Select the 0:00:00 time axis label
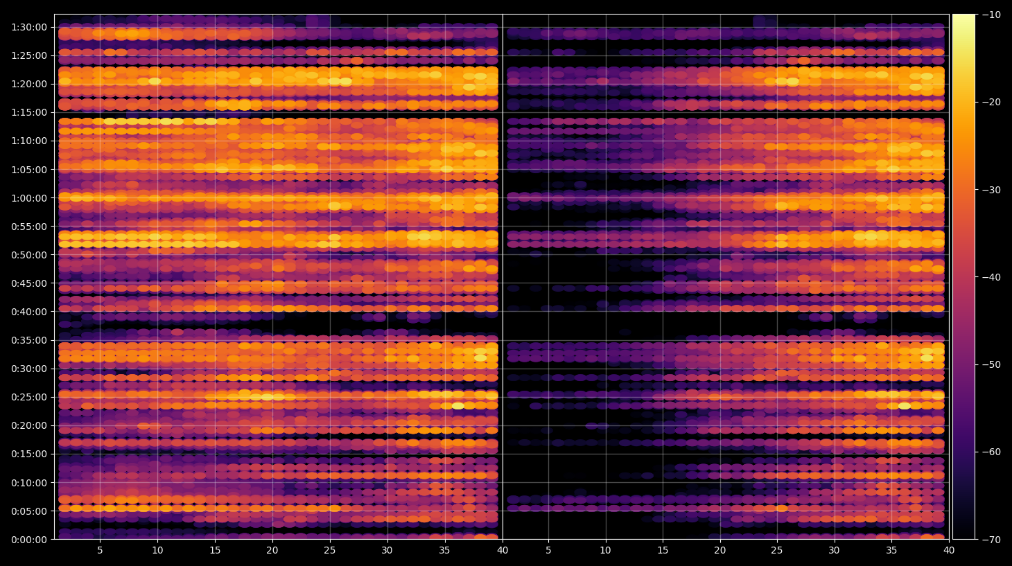This screenshot has width=1012, height=566. tap(29, 540)
